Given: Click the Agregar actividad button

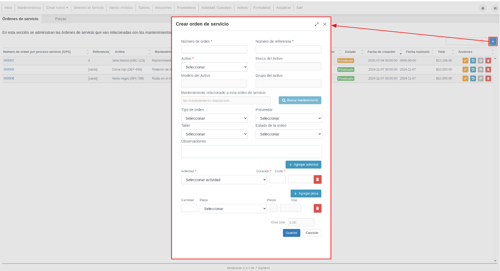Looking at the screenshot, I should 303,164.
